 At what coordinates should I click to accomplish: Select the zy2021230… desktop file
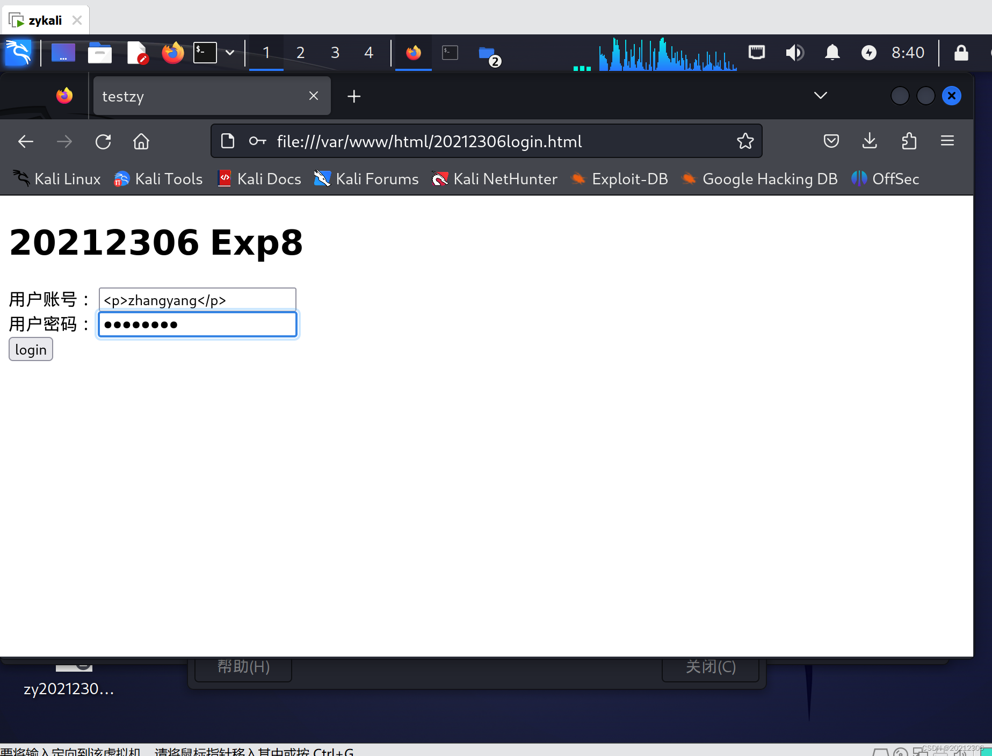[x=69, y=681]
